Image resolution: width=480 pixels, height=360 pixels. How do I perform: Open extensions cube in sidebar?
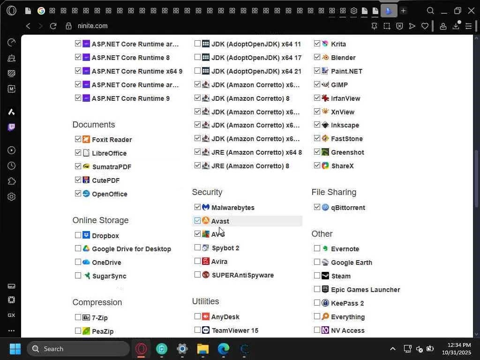(x=11, y=181)
